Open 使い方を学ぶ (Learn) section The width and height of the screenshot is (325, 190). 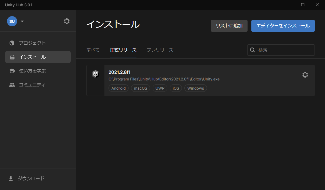point(32,71)
